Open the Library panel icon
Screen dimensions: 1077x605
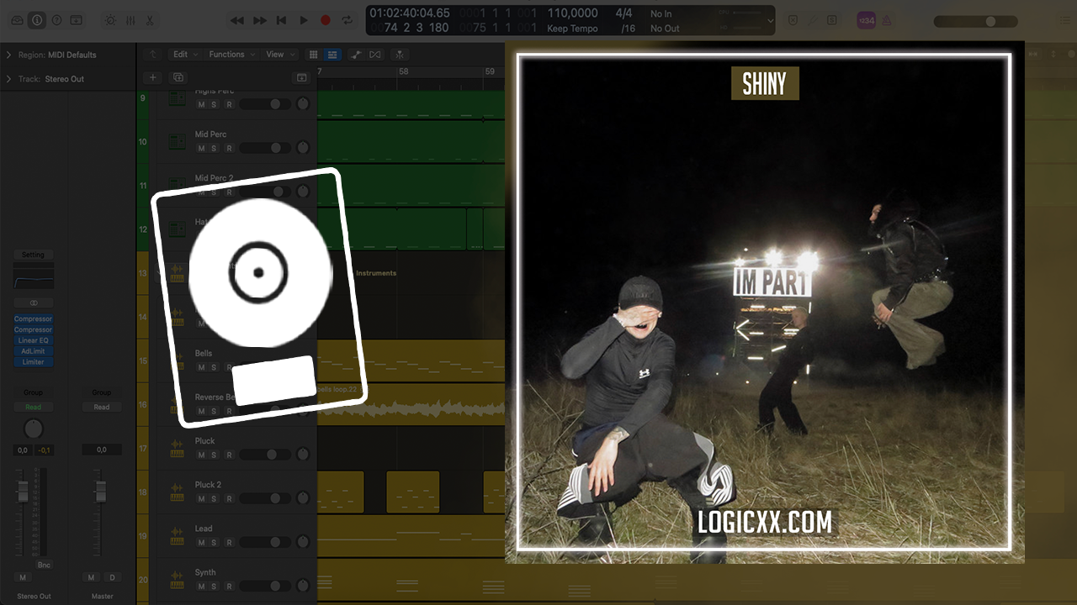coord(17,20)
